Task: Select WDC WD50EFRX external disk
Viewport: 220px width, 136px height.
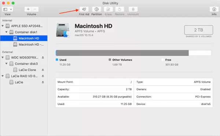Action: click(x=24, y=57)
